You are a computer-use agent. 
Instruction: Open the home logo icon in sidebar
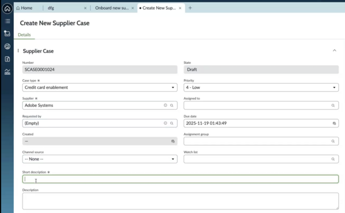coord(7,9)
